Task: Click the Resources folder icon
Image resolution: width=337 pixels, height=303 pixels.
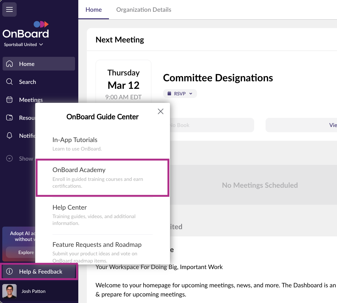Action: point(10,118)
